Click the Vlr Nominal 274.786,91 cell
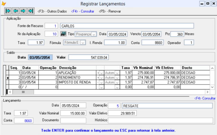217x135 pixels. pos(143,77)
